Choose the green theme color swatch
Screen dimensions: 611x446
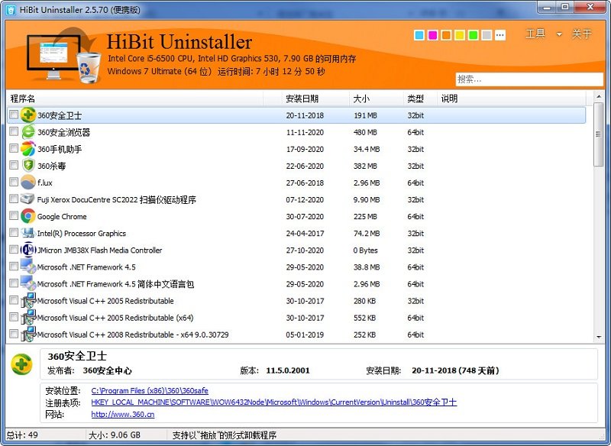tap(473, 35)
